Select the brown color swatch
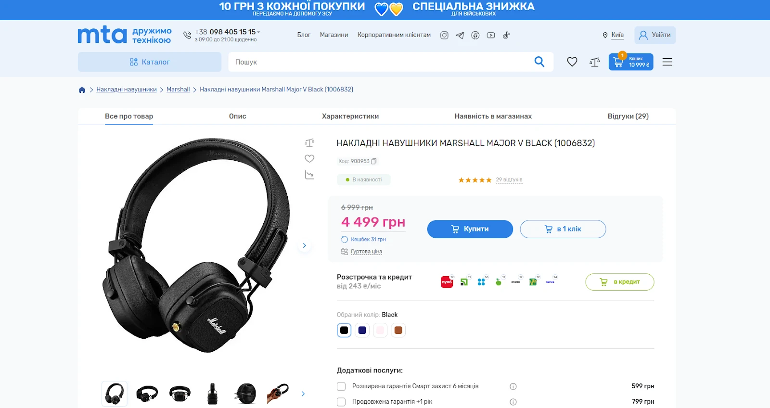The image size is (770, 408). click(398, 330)
